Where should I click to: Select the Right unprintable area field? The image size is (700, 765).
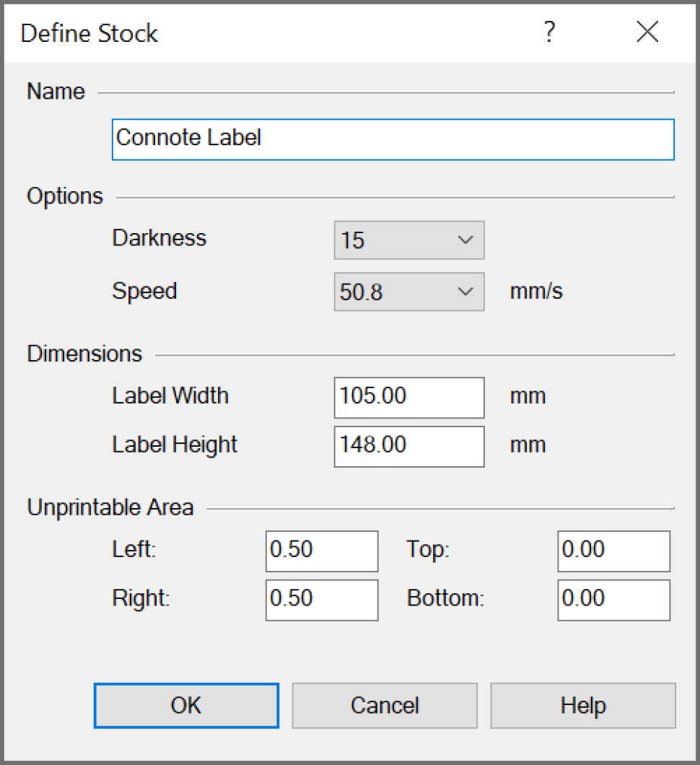(321, 600)
